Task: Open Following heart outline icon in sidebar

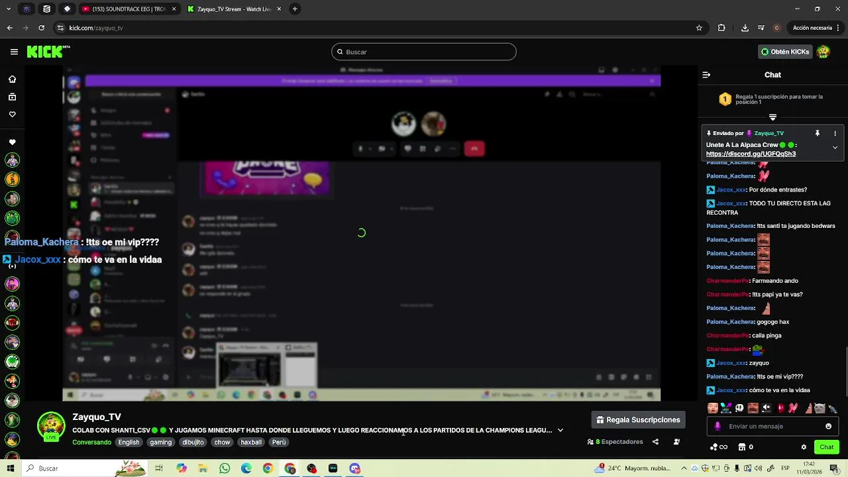Action: 12,115
